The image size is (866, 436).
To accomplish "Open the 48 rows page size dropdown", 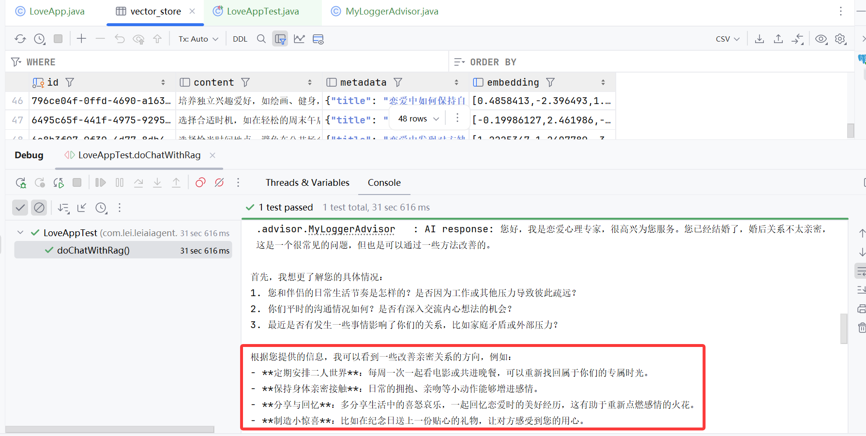I will tap(419, 119).
